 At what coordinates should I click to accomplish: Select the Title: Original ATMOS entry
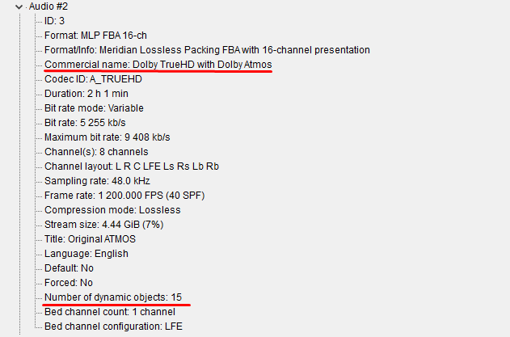coord(91,239)
